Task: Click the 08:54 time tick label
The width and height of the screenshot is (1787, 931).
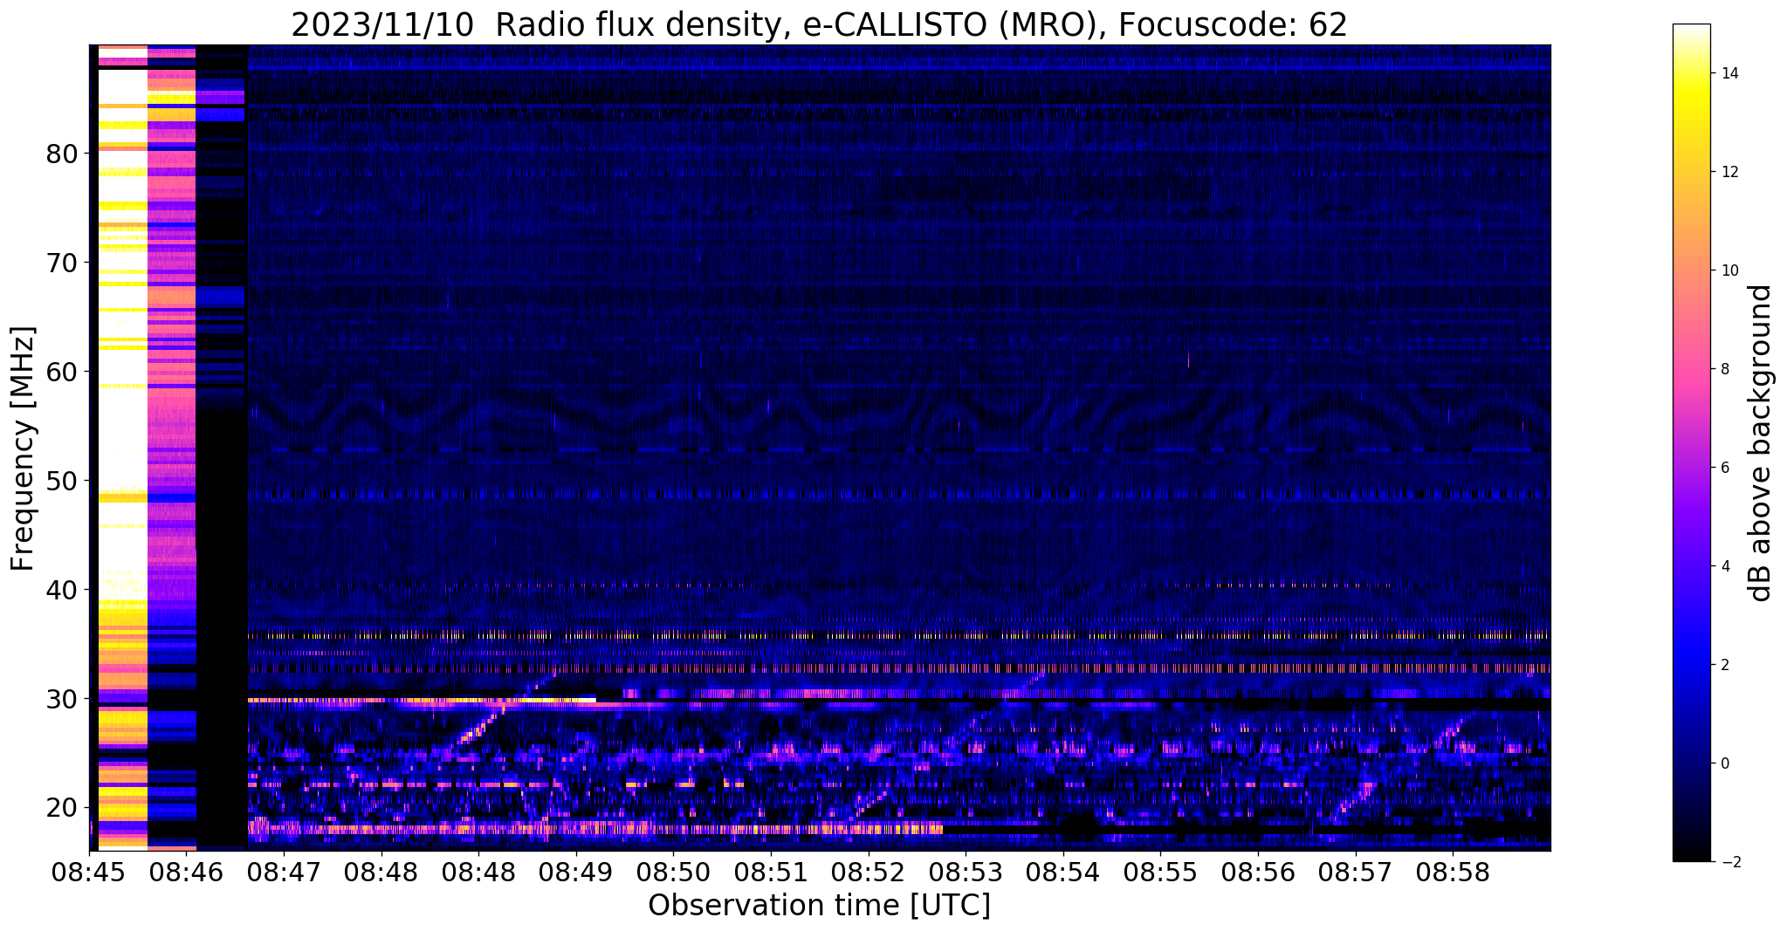Action: pos(1062,873)
